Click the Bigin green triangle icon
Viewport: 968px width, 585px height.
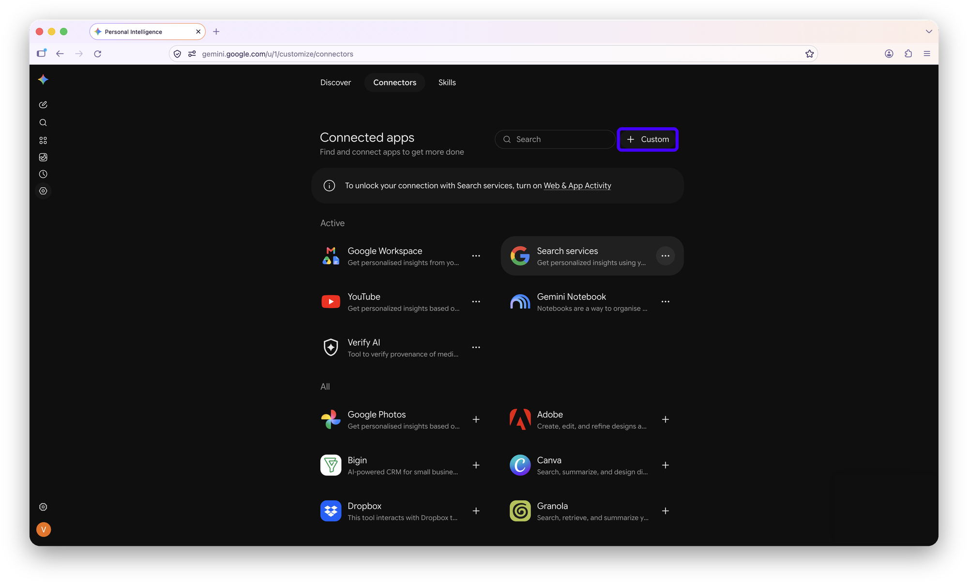(x=331, y=465)
